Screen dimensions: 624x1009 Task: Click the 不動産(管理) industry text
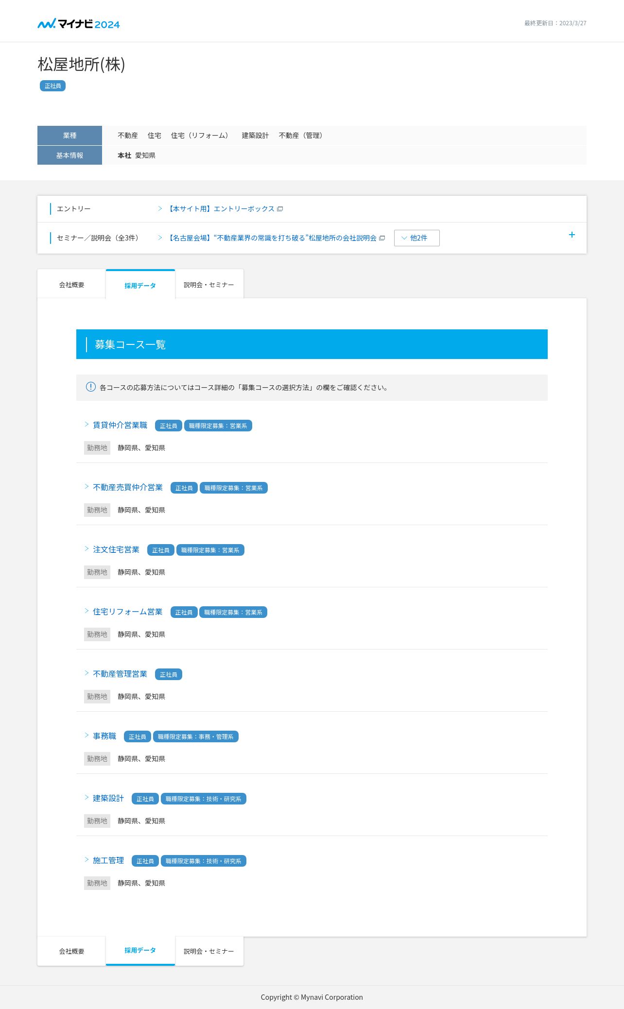point(302,136)
